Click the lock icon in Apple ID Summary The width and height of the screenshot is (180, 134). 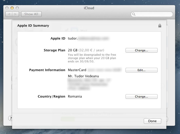pos(160,26)
